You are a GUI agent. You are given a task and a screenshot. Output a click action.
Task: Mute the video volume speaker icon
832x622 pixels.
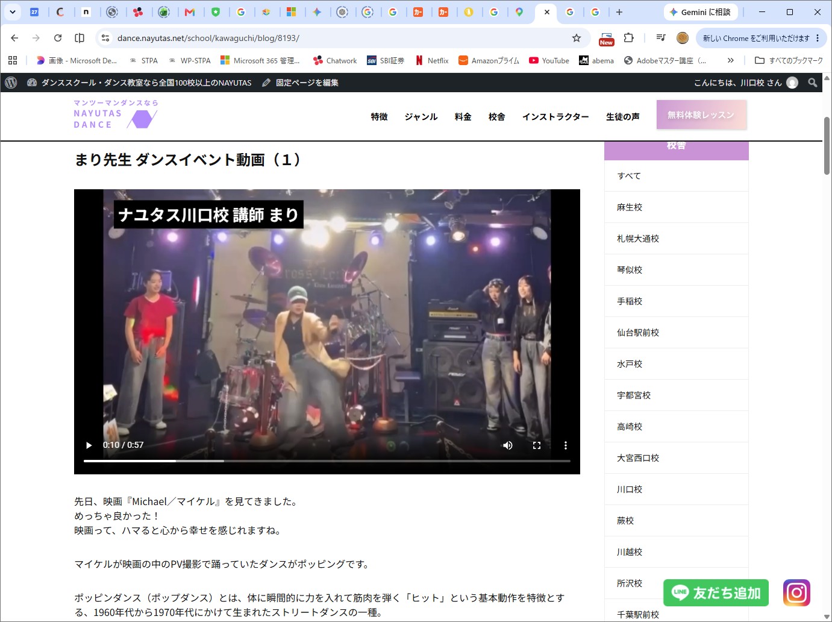point(508,445)
